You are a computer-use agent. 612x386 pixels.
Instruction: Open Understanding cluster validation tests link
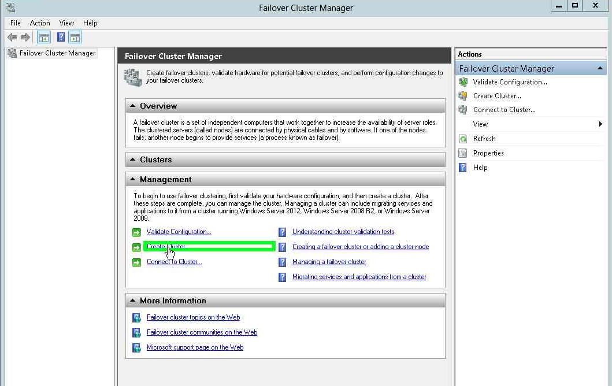[x=343, y=232]
